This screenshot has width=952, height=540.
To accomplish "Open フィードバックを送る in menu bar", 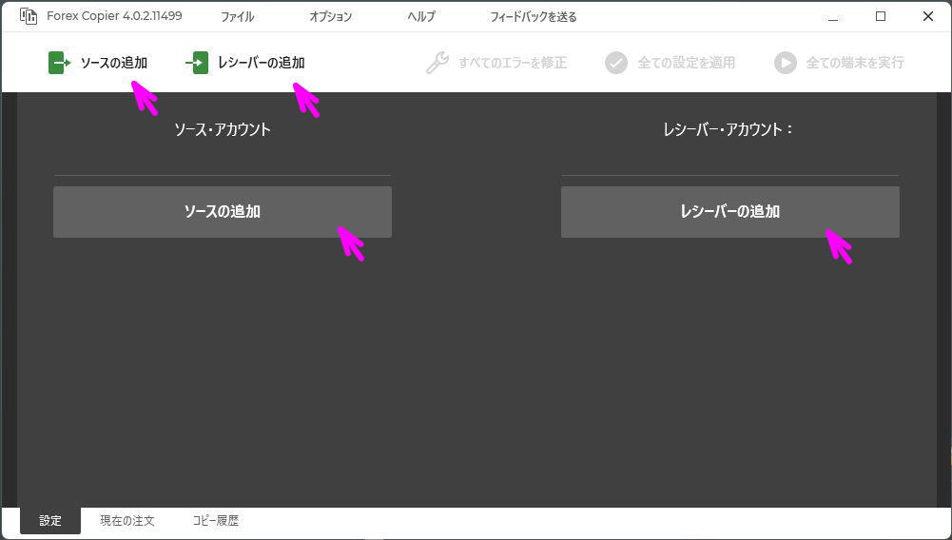I will click(x=534, y=17).
